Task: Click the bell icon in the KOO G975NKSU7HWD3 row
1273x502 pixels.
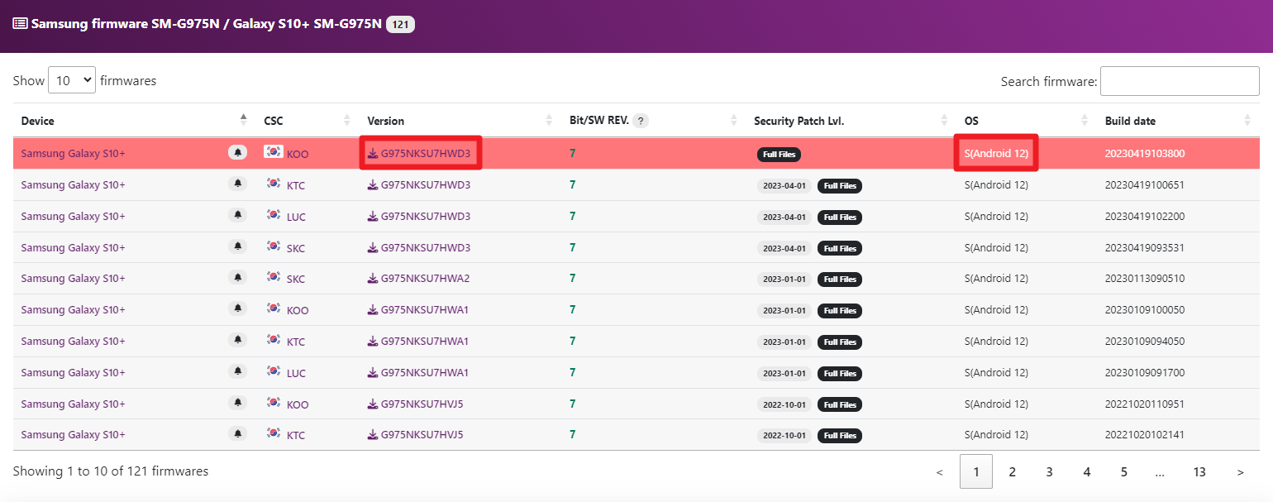Action: pos(238,152)
